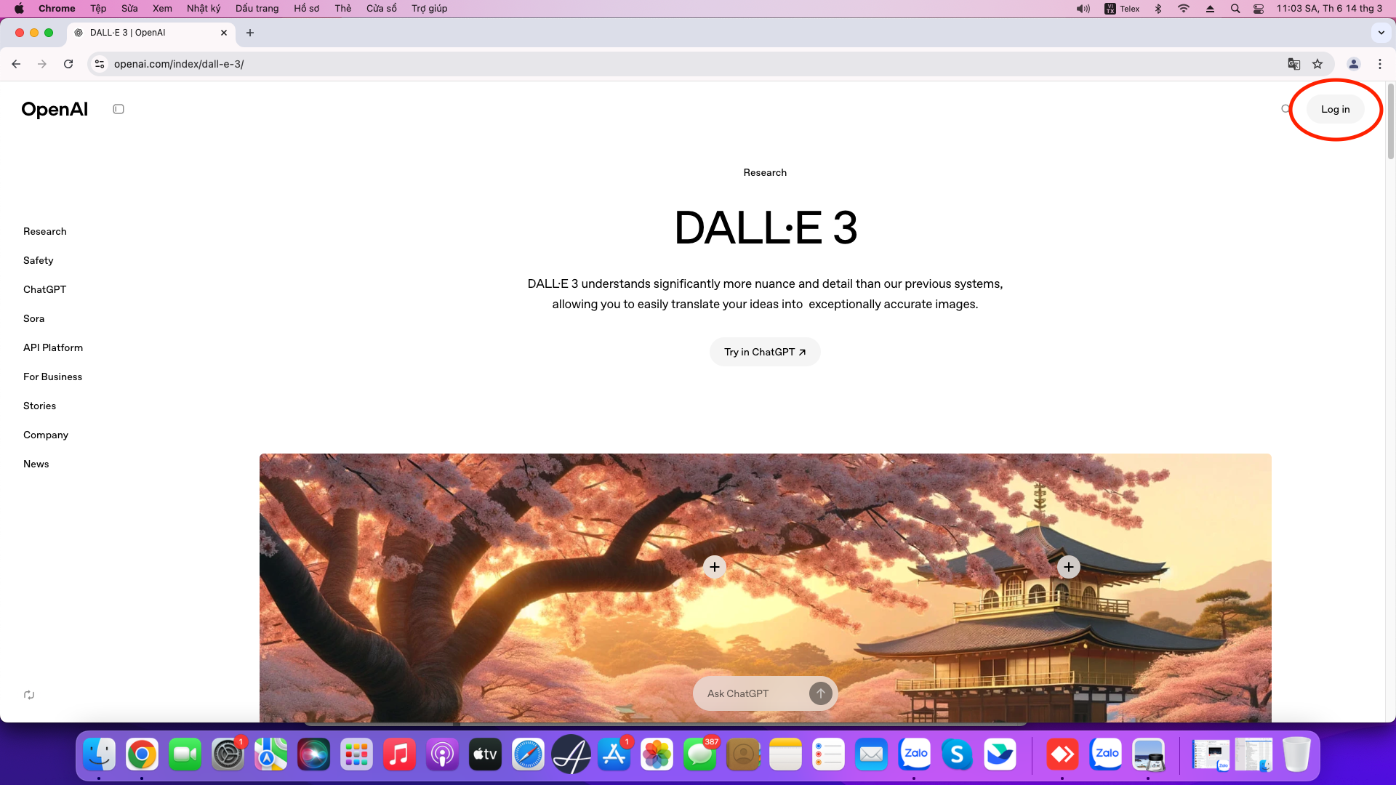The width and height of the screenshot is (1396, 785).
Task: Open the API Platform sidebar link
Action: 53,347
